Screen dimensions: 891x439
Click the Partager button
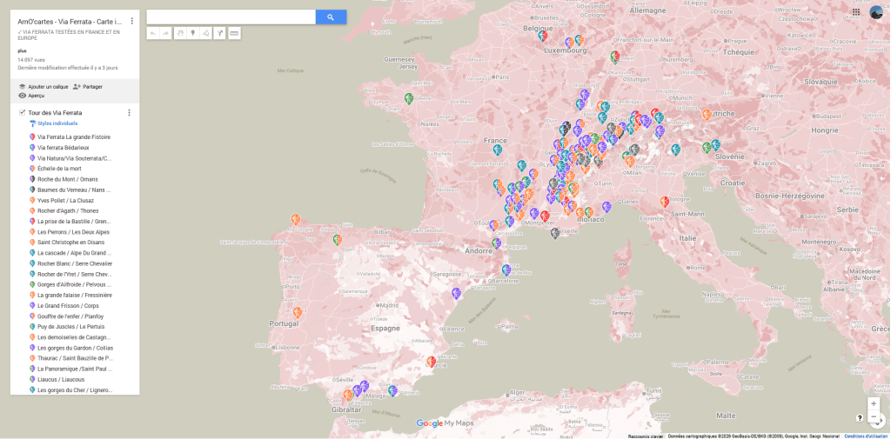point(88,87)
